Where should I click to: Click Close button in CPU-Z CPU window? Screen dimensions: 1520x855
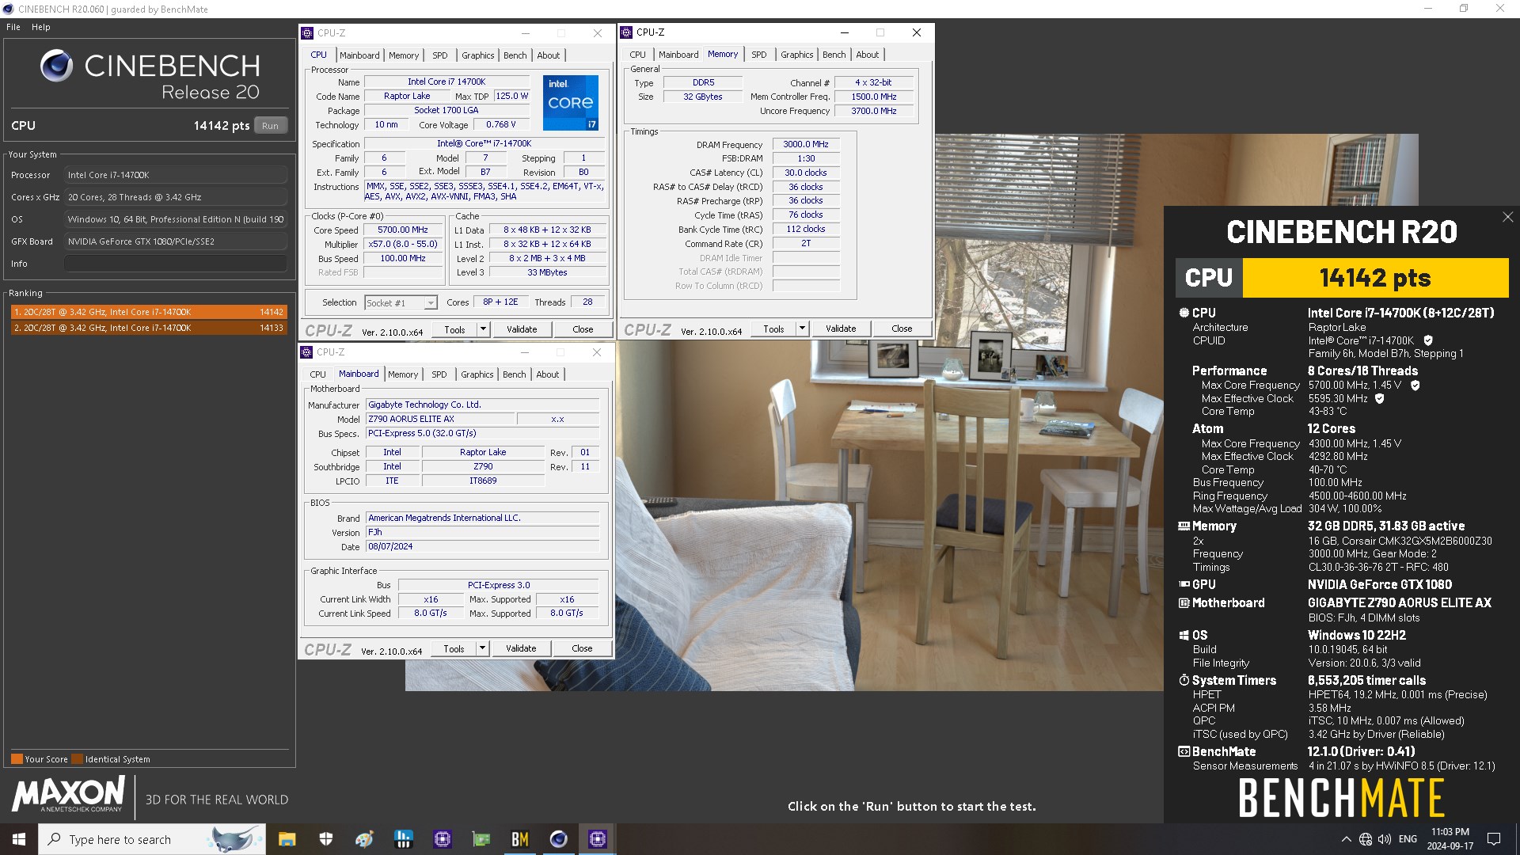pos(583,329)
